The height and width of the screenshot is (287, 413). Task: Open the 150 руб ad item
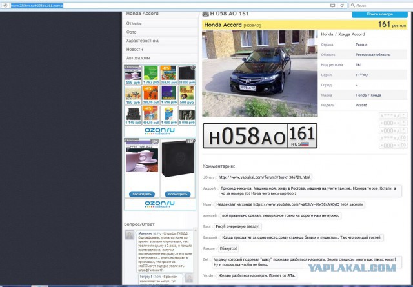(x=133, y=95)
